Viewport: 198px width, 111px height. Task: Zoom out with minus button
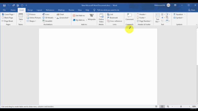point(172,106)
